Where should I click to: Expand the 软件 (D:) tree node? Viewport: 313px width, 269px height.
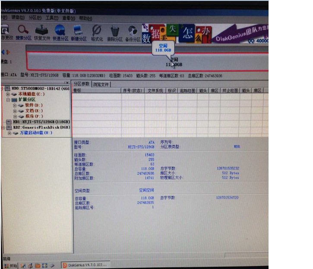pos(15,105)
